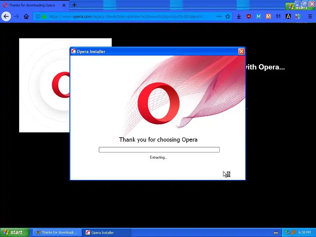Restore down the browser window
This screenshot has width=316, height=237.
point(305,4)
